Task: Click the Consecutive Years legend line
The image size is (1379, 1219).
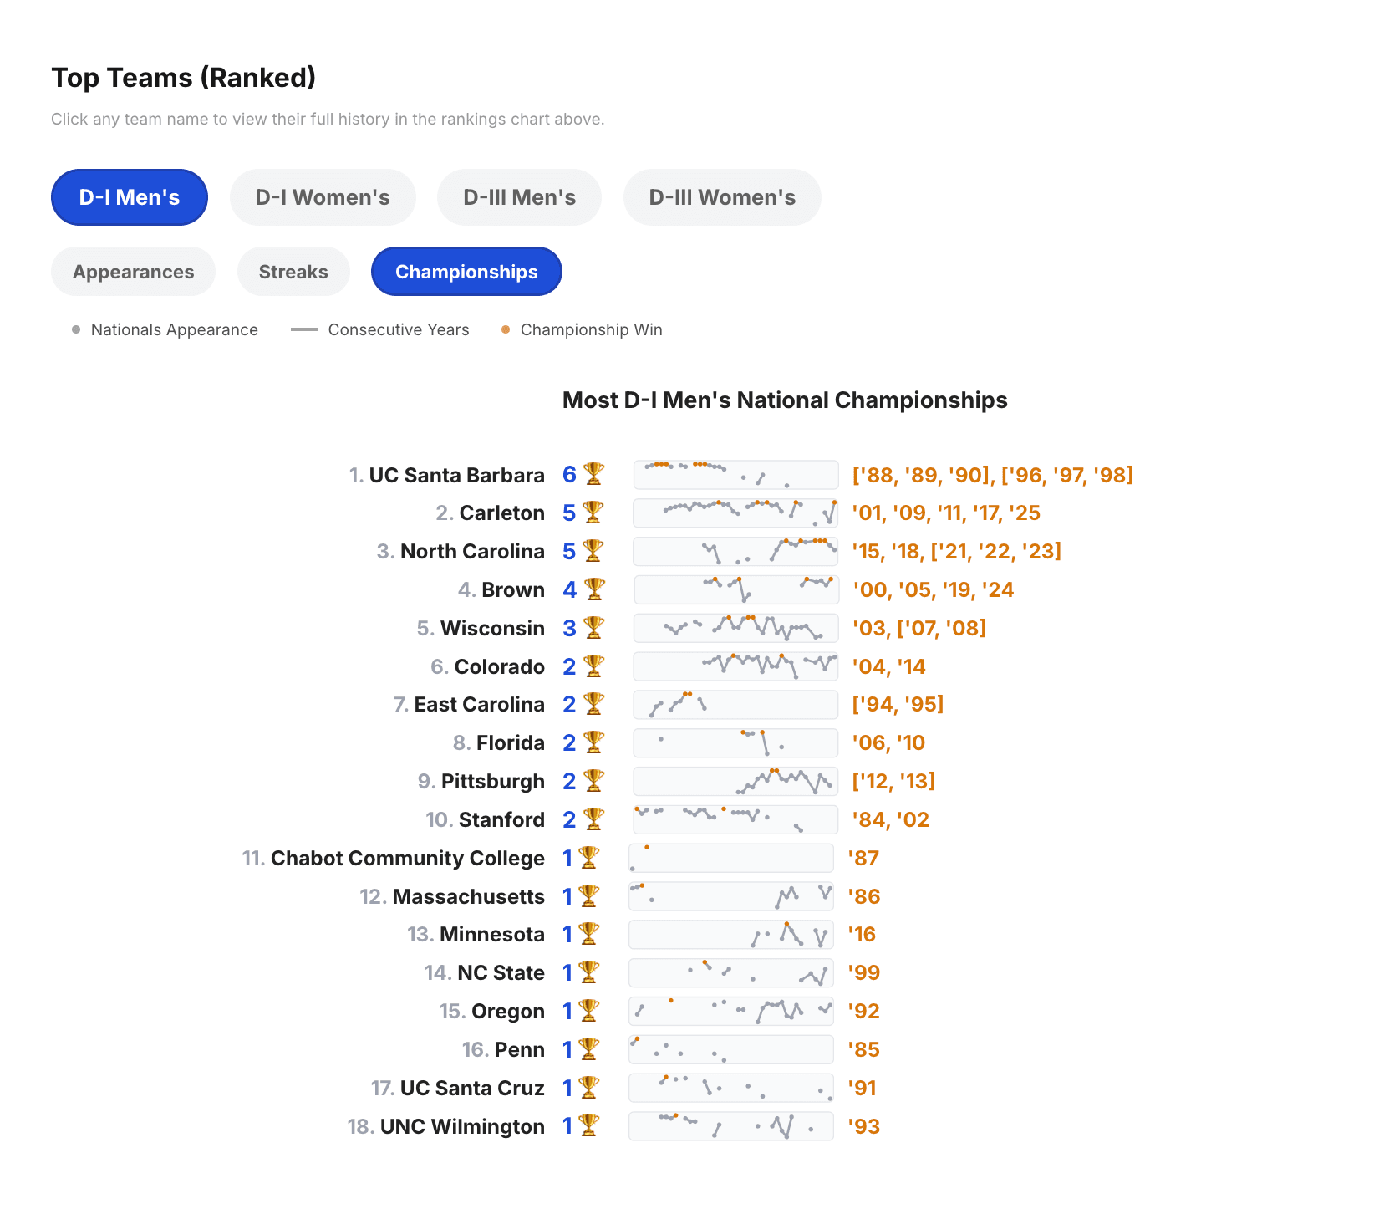Action: pyautogui.click(x=303, y=329)
